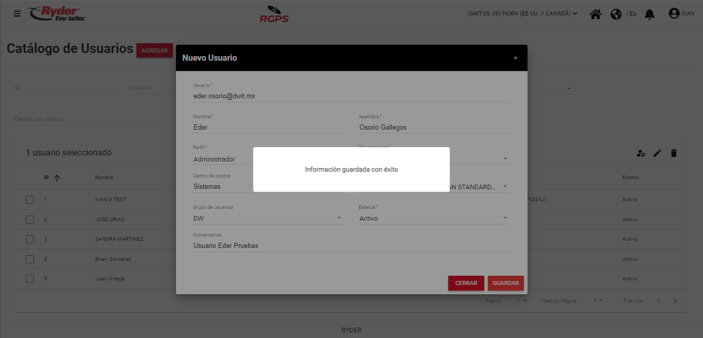Viewport: 703px width, 338px height.
Task: Expand the time zone dropdown
Action: click(x=522, y=13)
